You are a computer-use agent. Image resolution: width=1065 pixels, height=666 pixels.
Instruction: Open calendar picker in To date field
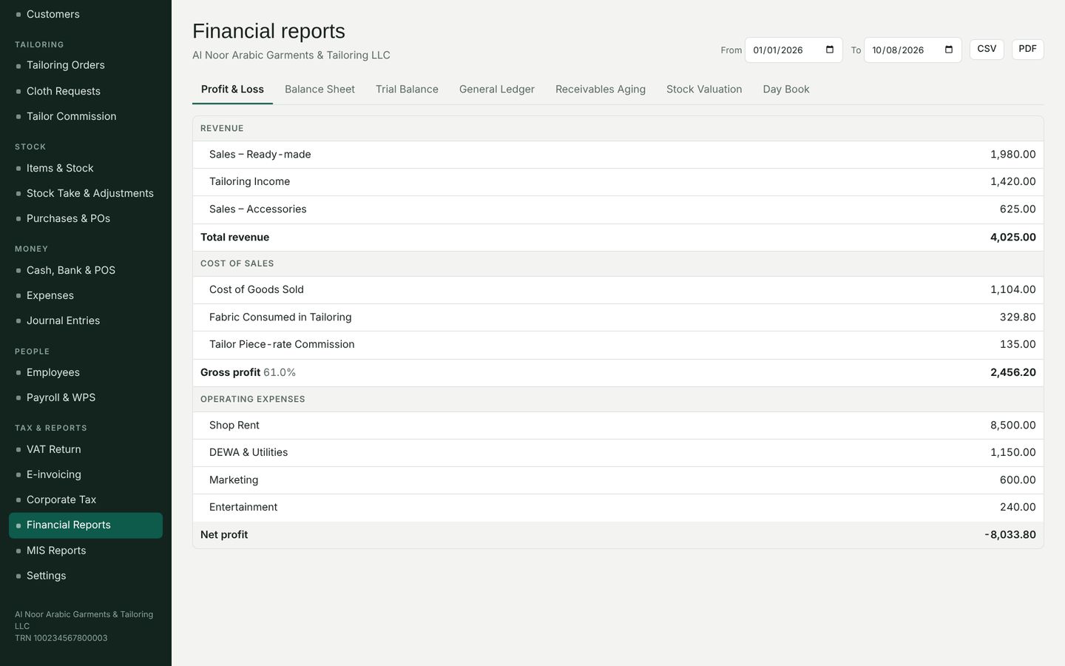coord(949,50)
